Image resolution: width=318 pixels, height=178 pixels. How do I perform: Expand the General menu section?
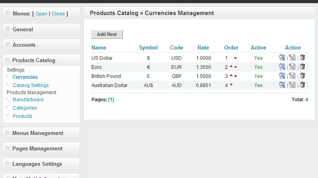[23, 29]
